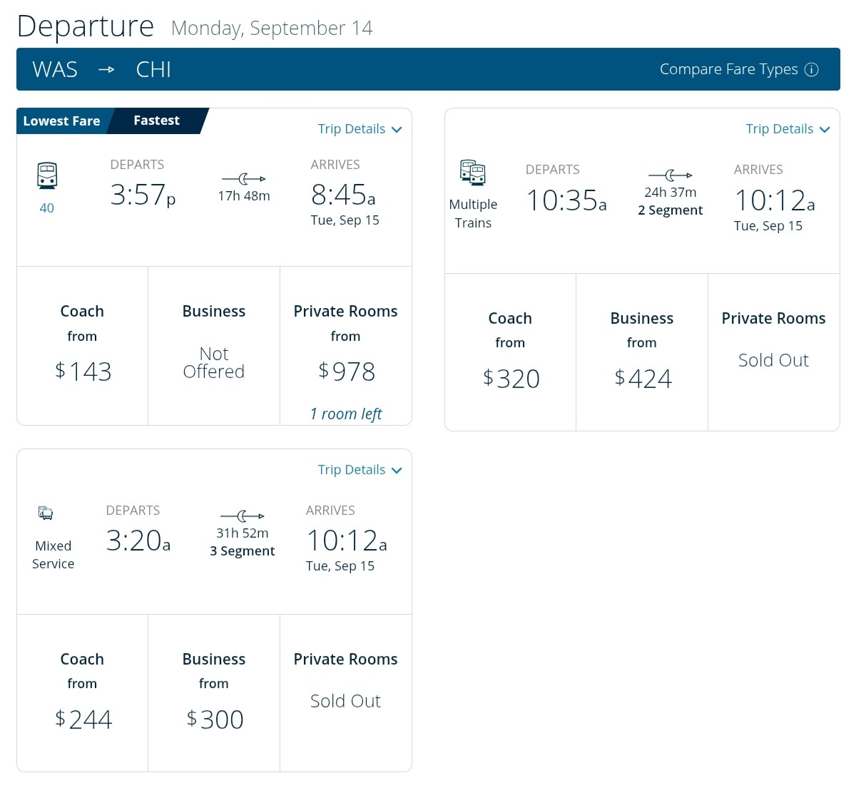Click the 31h 52m duration
The image size is (856, 785).
click(243, 533)
